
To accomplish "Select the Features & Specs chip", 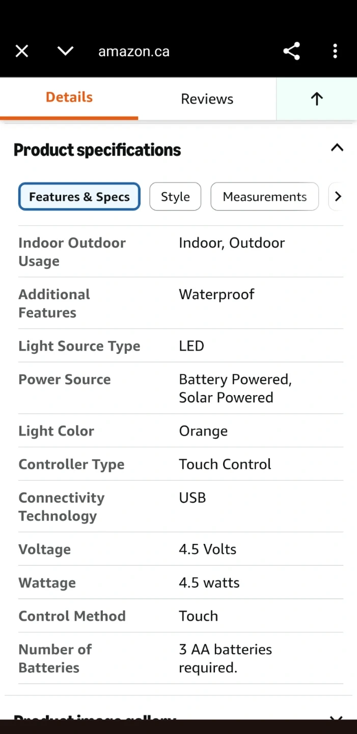I will tap(79, 197).
